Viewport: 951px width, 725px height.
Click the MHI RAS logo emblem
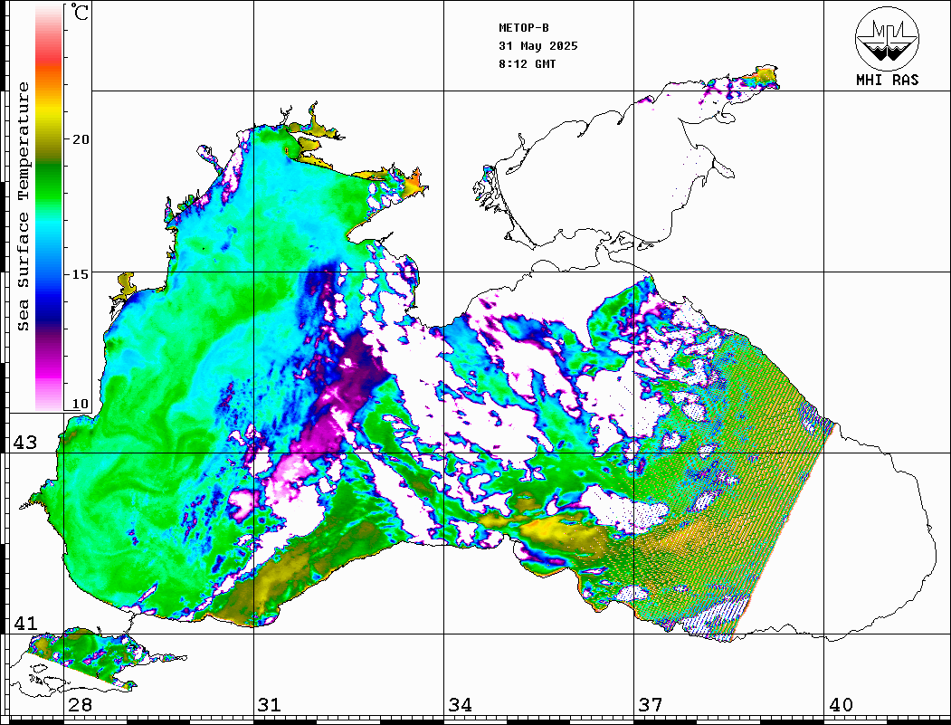tap(887, 38)
